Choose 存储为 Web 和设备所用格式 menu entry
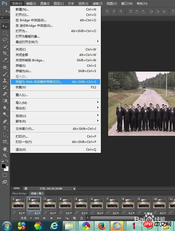 coord(56,82)
